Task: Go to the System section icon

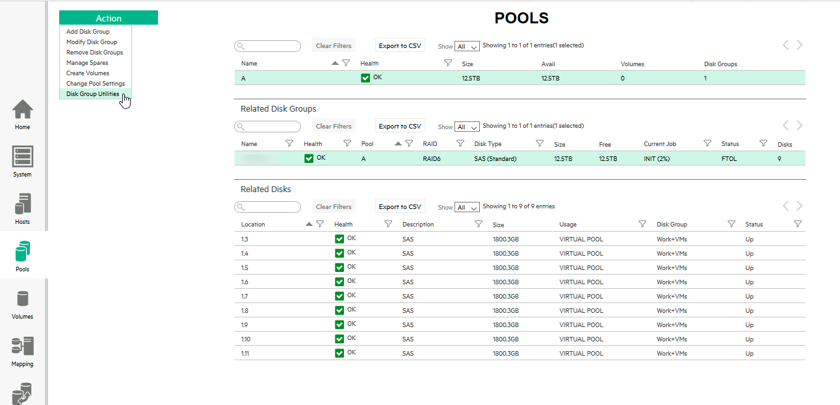Action: (23, 157)
